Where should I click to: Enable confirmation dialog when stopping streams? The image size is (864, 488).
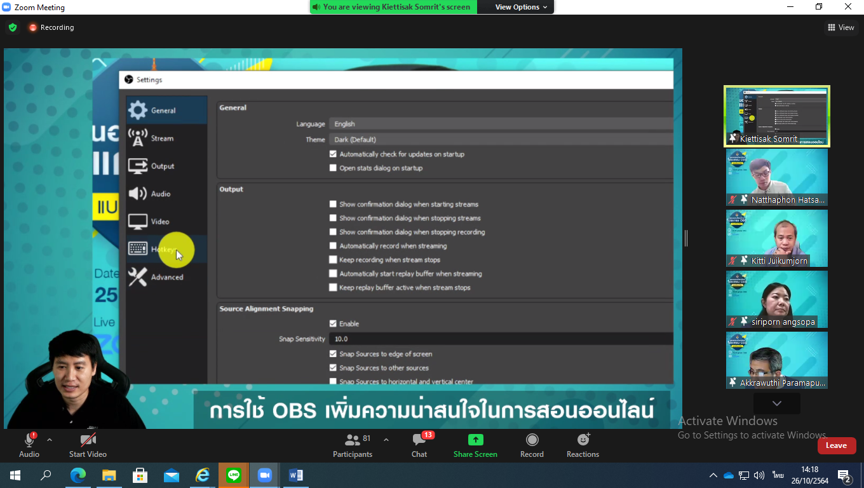click(x=333, y=219)
